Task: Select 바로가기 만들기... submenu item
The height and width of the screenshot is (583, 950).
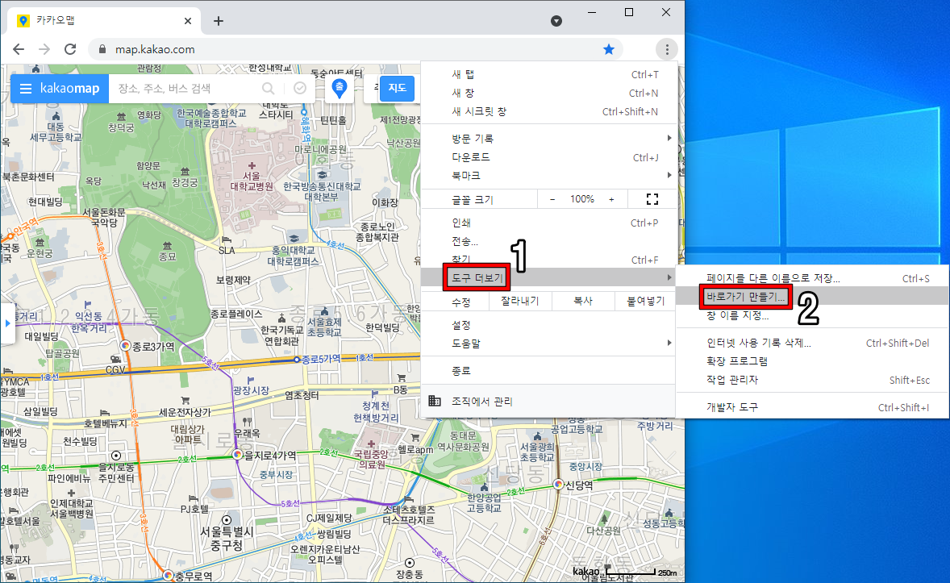Action: pos(812,297)
